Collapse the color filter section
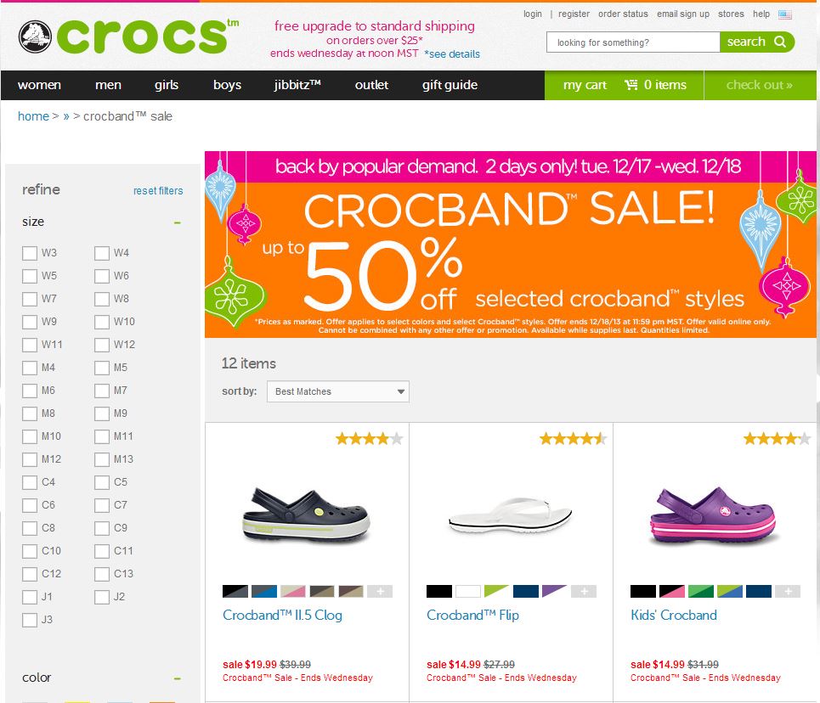The width and height of the screenshot is (820, 703). (177, 678)
